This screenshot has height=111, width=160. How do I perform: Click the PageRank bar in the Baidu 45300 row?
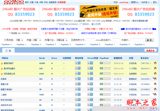(x=105, y=63)
